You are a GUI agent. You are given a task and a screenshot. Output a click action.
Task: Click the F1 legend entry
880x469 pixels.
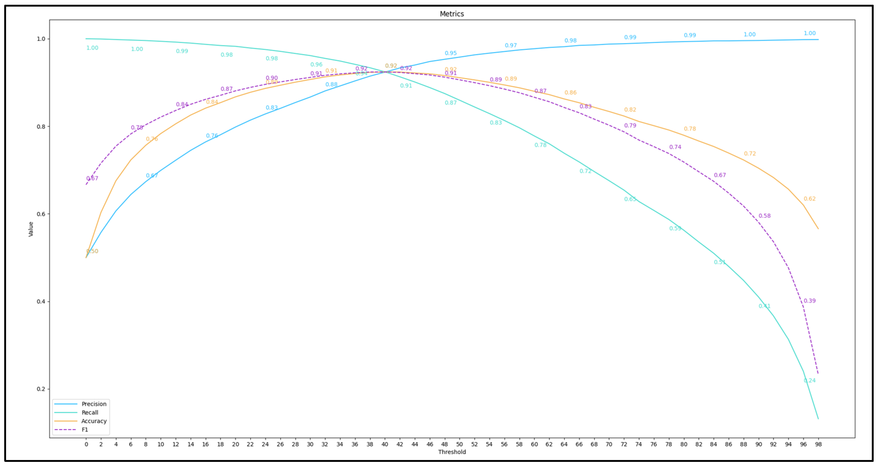85,429
